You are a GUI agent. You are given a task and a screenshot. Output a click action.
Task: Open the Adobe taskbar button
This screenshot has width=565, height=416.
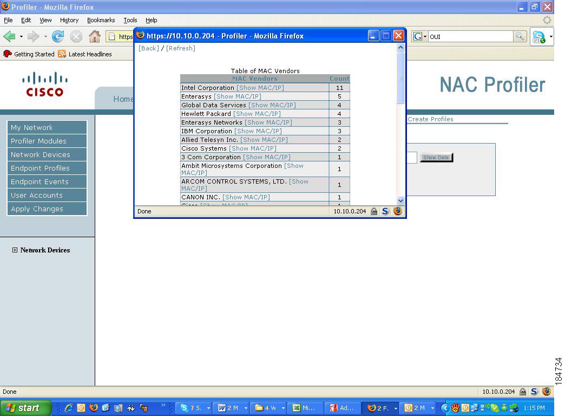pos(343,408)
